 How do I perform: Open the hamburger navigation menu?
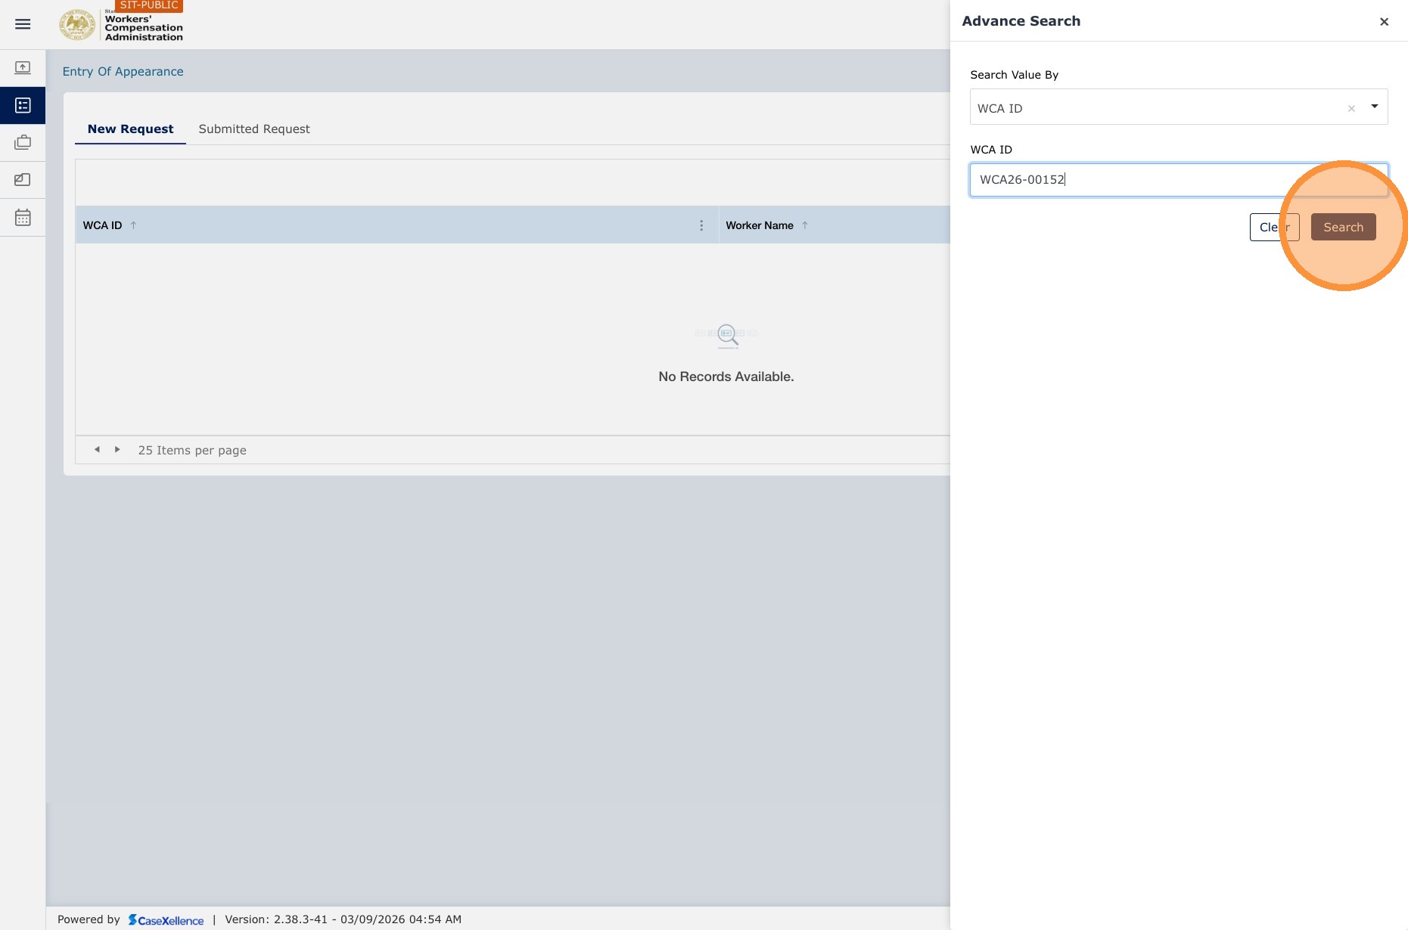pyautogui.click(x=23, y=24)
